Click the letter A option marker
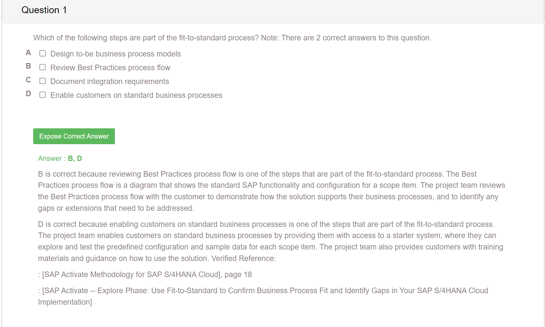The image size is (545, 327). [28, 53]
